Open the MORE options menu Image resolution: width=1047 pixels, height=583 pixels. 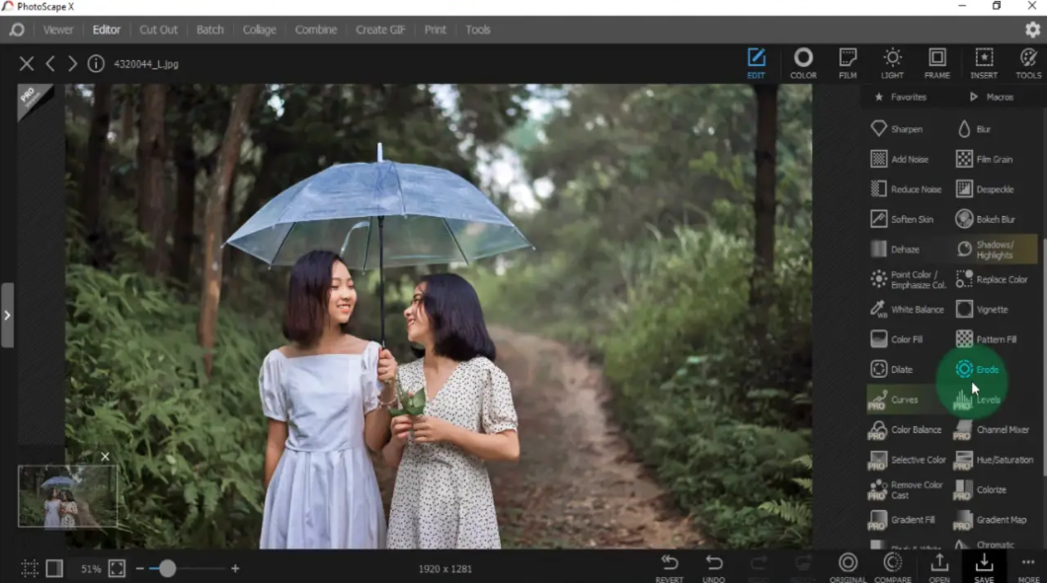pos(1028,568)
